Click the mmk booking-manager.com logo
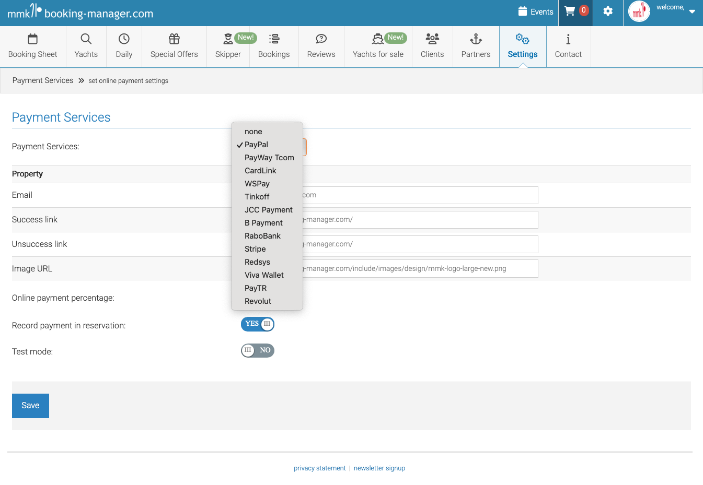The width and height of the screenshot is (703, 485). click(x=80, y=11)
